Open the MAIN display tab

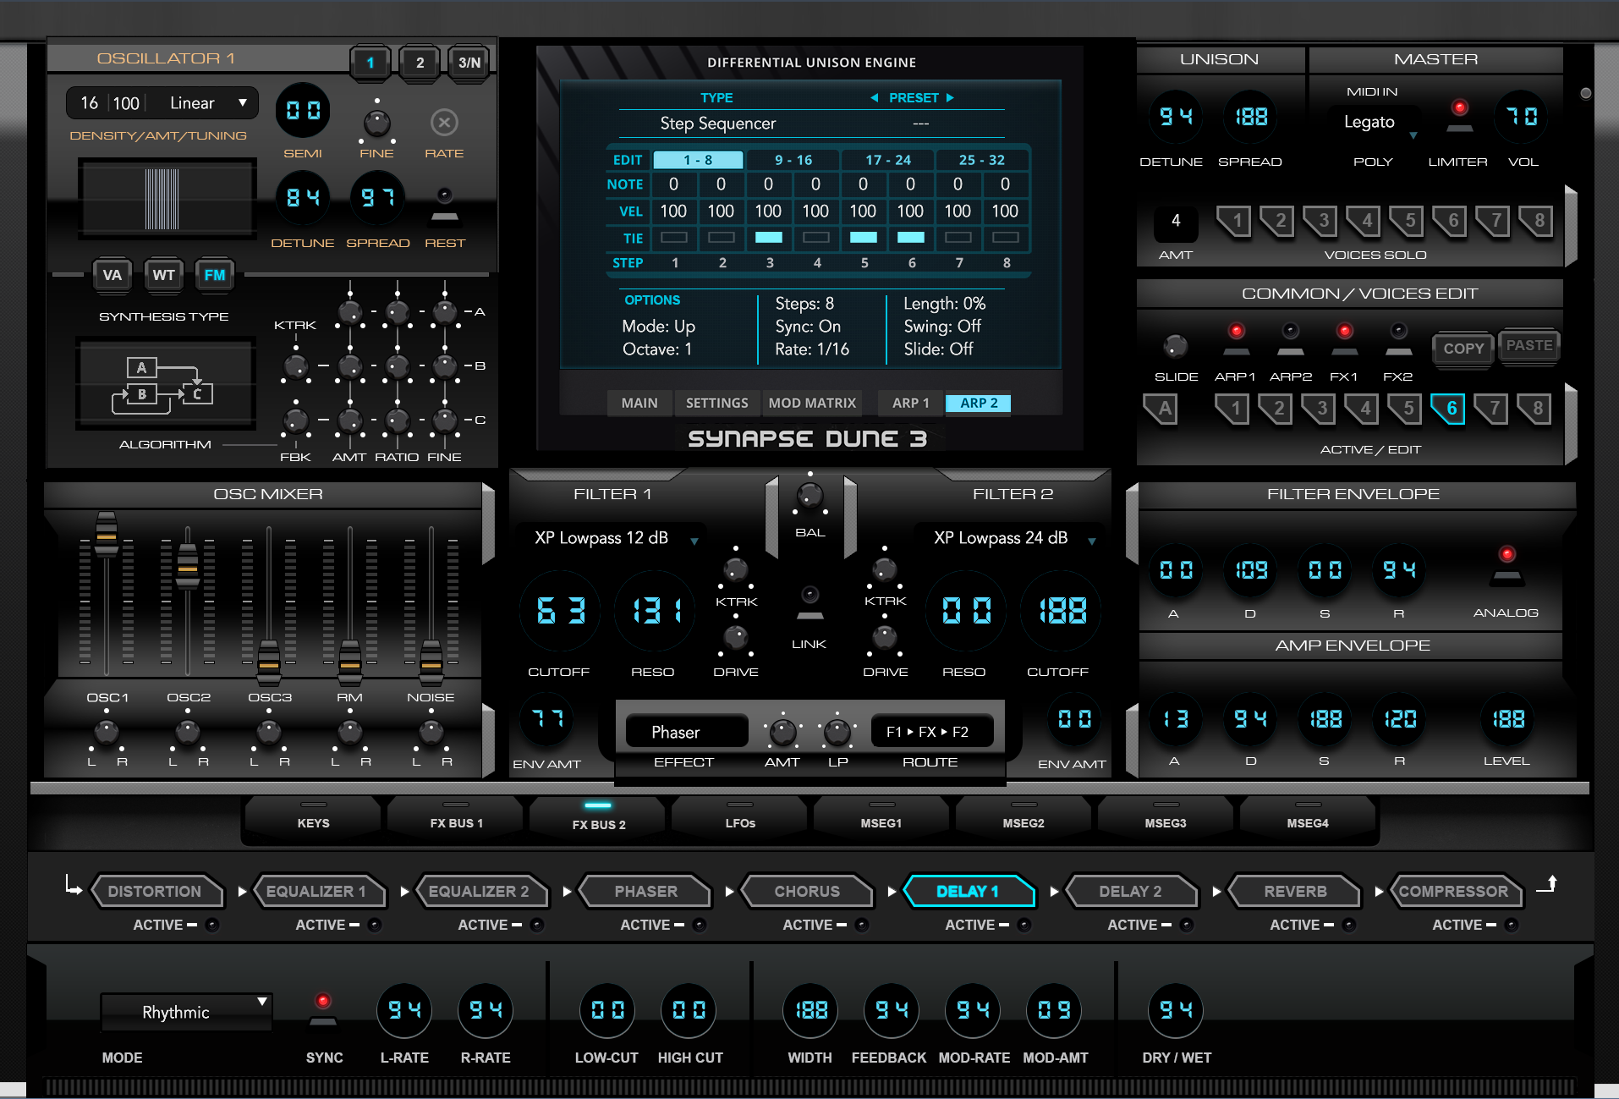[639, 404]
